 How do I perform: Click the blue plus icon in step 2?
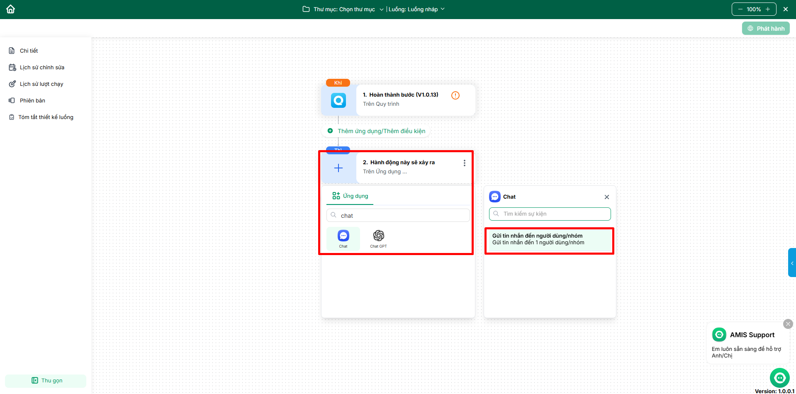[338, 168]
